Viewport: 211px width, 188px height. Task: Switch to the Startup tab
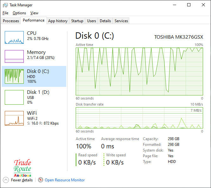[77, 21]
